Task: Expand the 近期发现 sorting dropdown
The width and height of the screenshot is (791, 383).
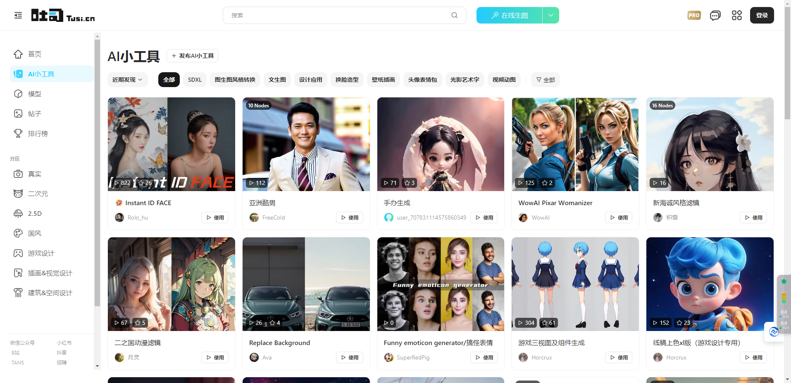Action: coord(127,80)
